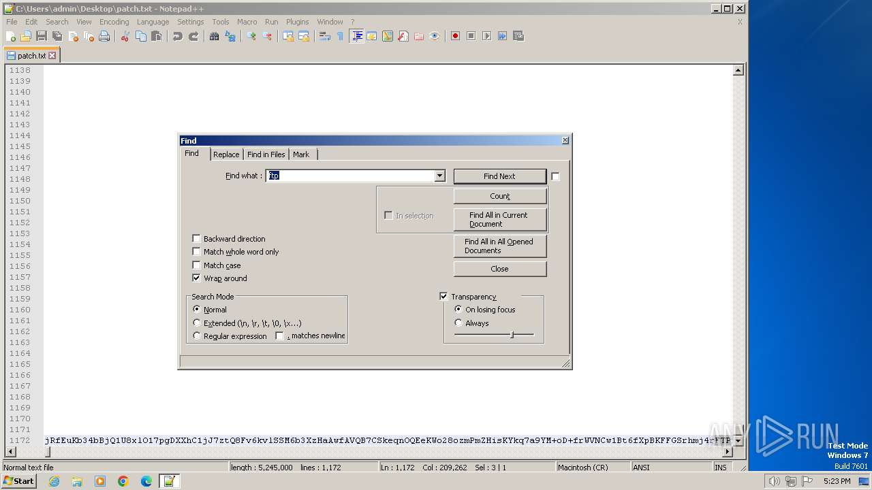Paste from clipboard via toolbar icon
The width and height of the screenshot is (872, 490).
157,36
